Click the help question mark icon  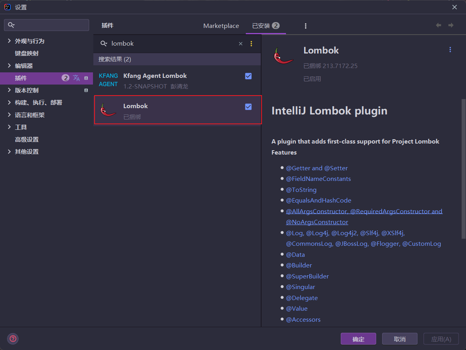coord(13,339)
